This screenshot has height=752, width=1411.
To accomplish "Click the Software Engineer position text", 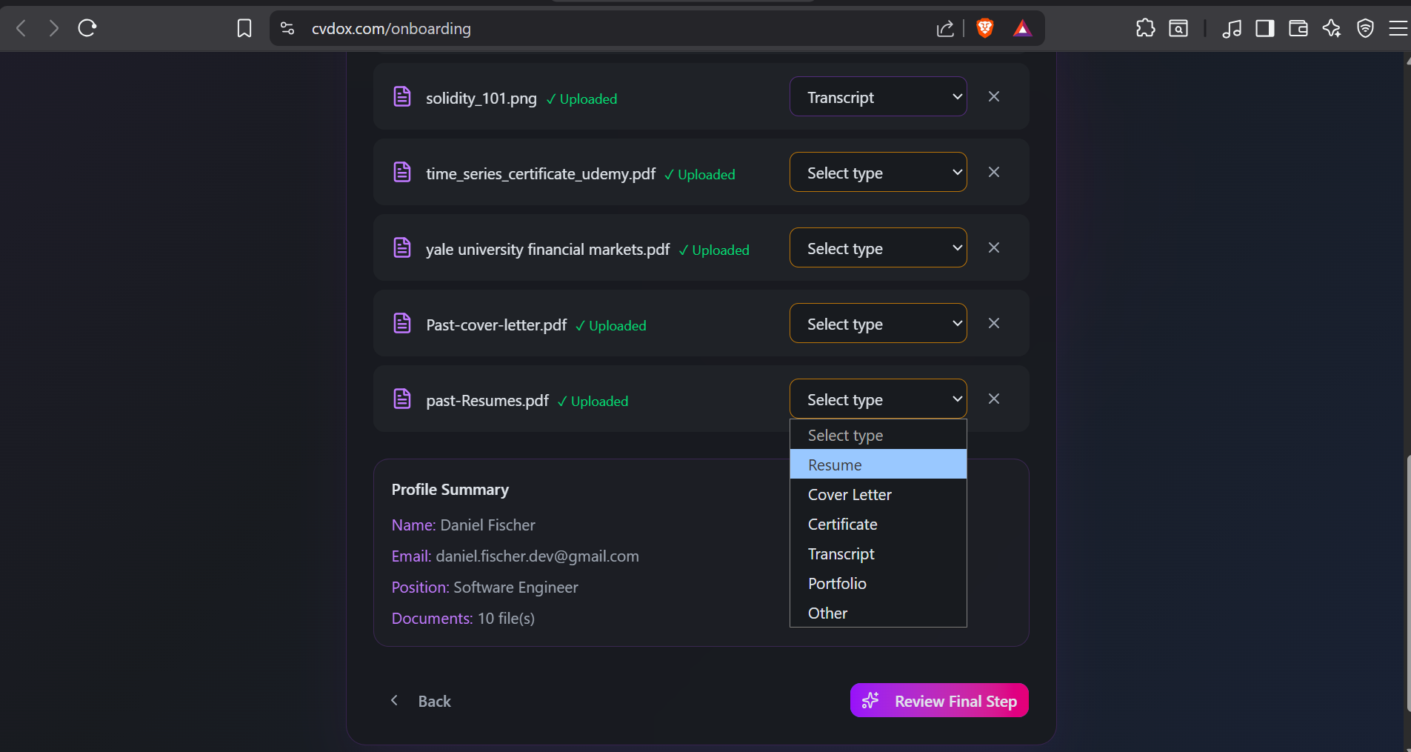I will click(516, 587).
